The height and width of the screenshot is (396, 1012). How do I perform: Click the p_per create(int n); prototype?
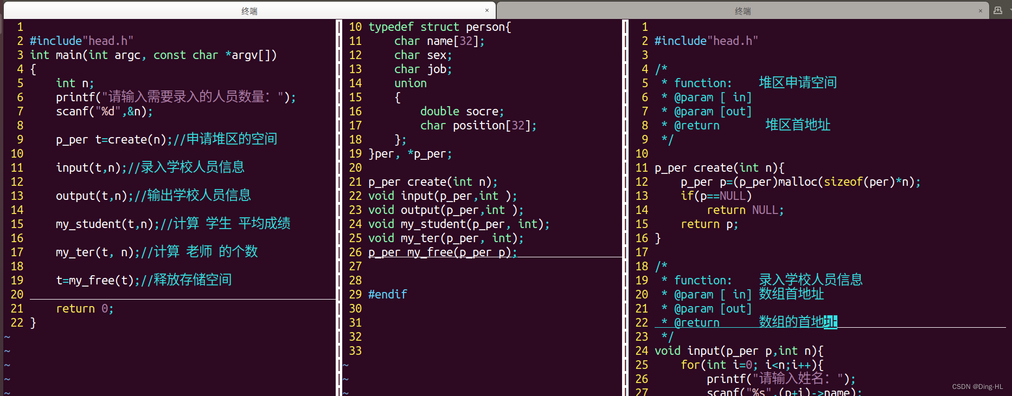pyautogui.click(x=433, y=181)
